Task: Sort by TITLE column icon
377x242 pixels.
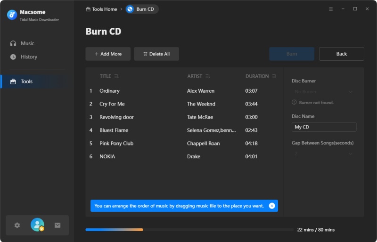Action: (x=116, y=76)
